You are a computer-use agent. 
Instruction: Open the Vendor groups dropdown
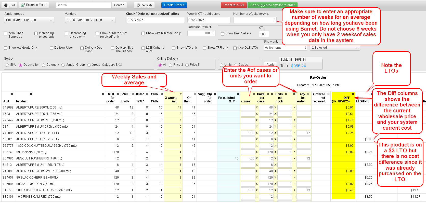coord(29,20)
